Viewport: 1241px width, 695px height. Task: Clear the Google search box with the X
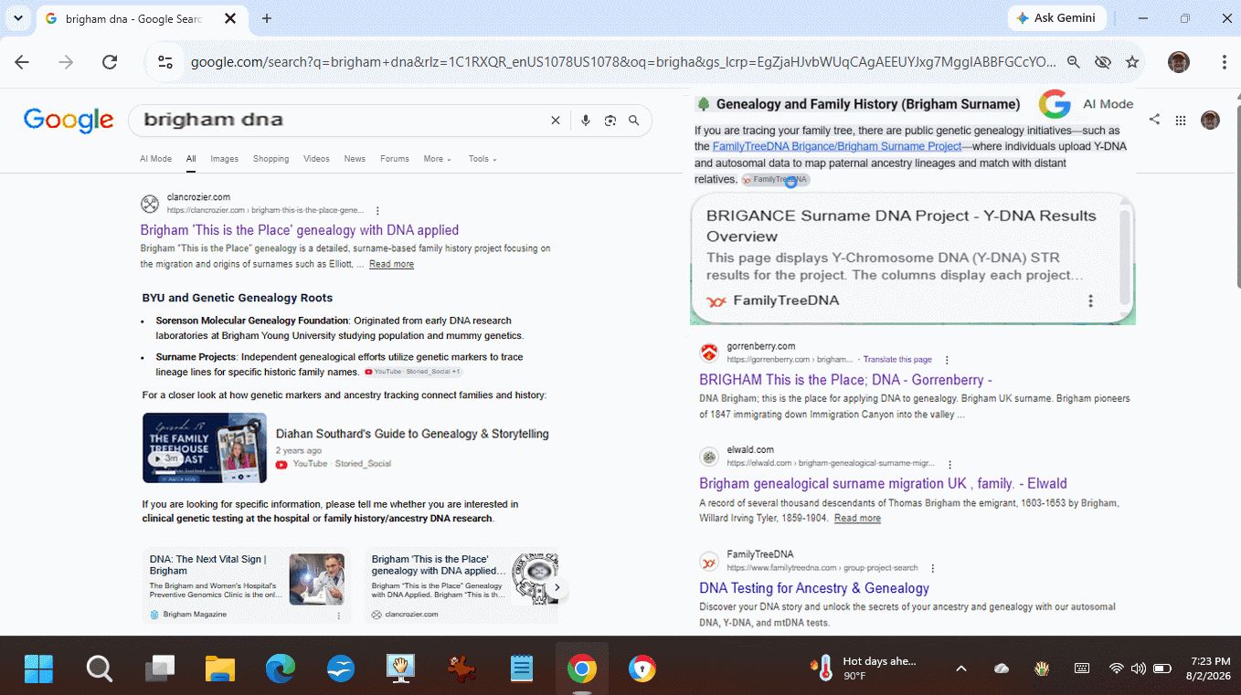coord(555,121)
